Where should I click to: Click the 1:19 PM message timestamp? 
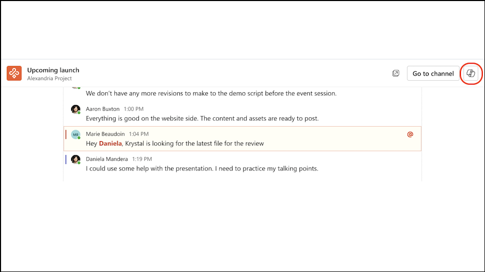(x=142, y=159)
